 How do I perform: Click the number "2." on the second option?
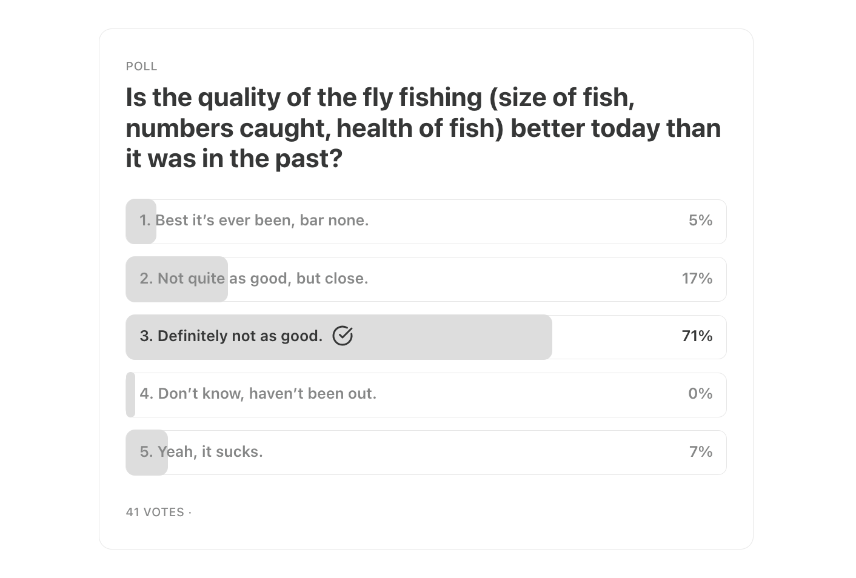[x=146, y=279]
